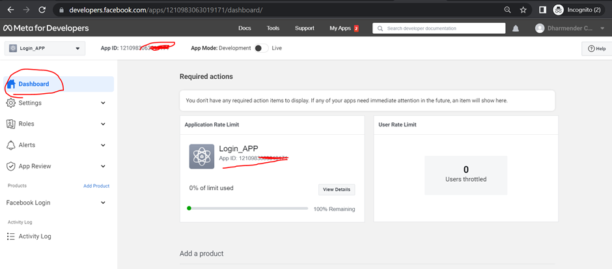Image resolution: width=612 pixels, height=269 pixels.
Task: Click the Help button
Action: [597, 49]
